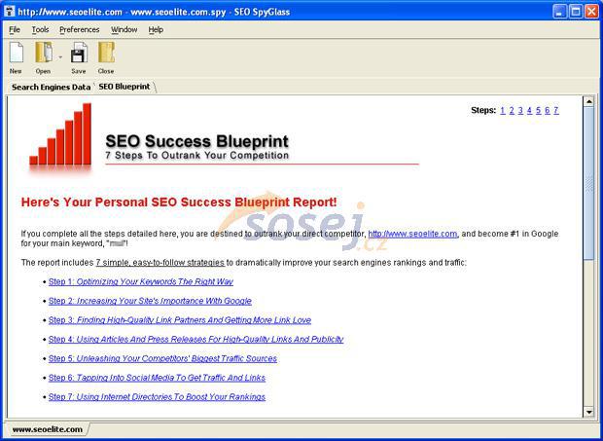
Task: Click the scrollbar down arrow
Action: (x=588, y=412)
